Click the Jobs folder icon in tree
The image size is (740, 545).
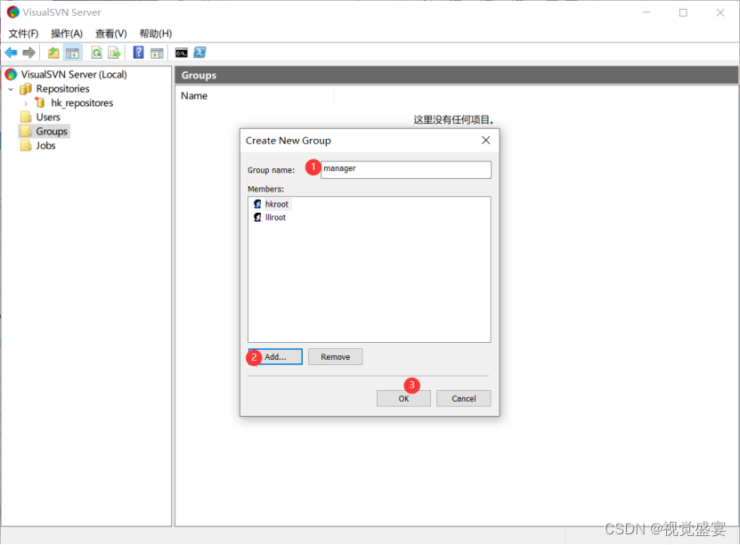(x=26, y=145)
